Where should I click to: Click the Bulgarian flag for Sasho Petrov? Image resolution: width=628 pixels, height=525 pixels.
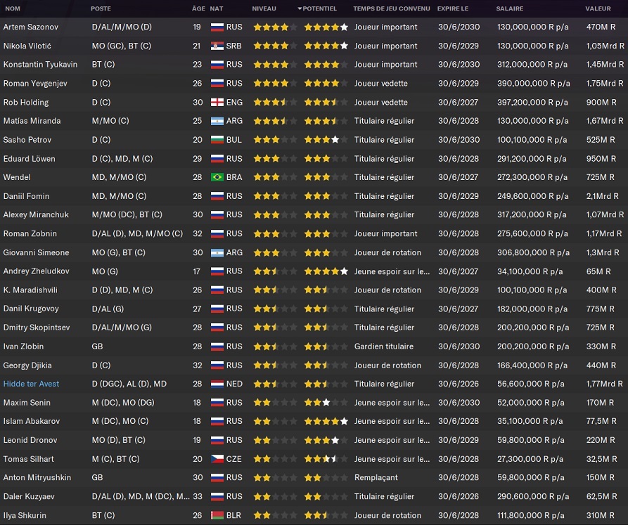(x=217, y=140)
